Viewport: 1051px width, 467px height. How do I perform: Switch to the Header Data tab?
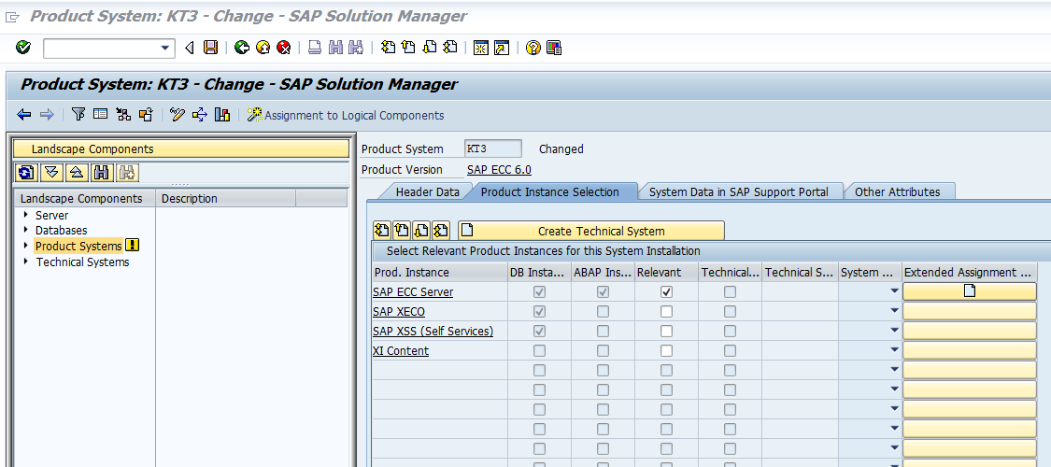pyautogui.click(x=427, y=192)
